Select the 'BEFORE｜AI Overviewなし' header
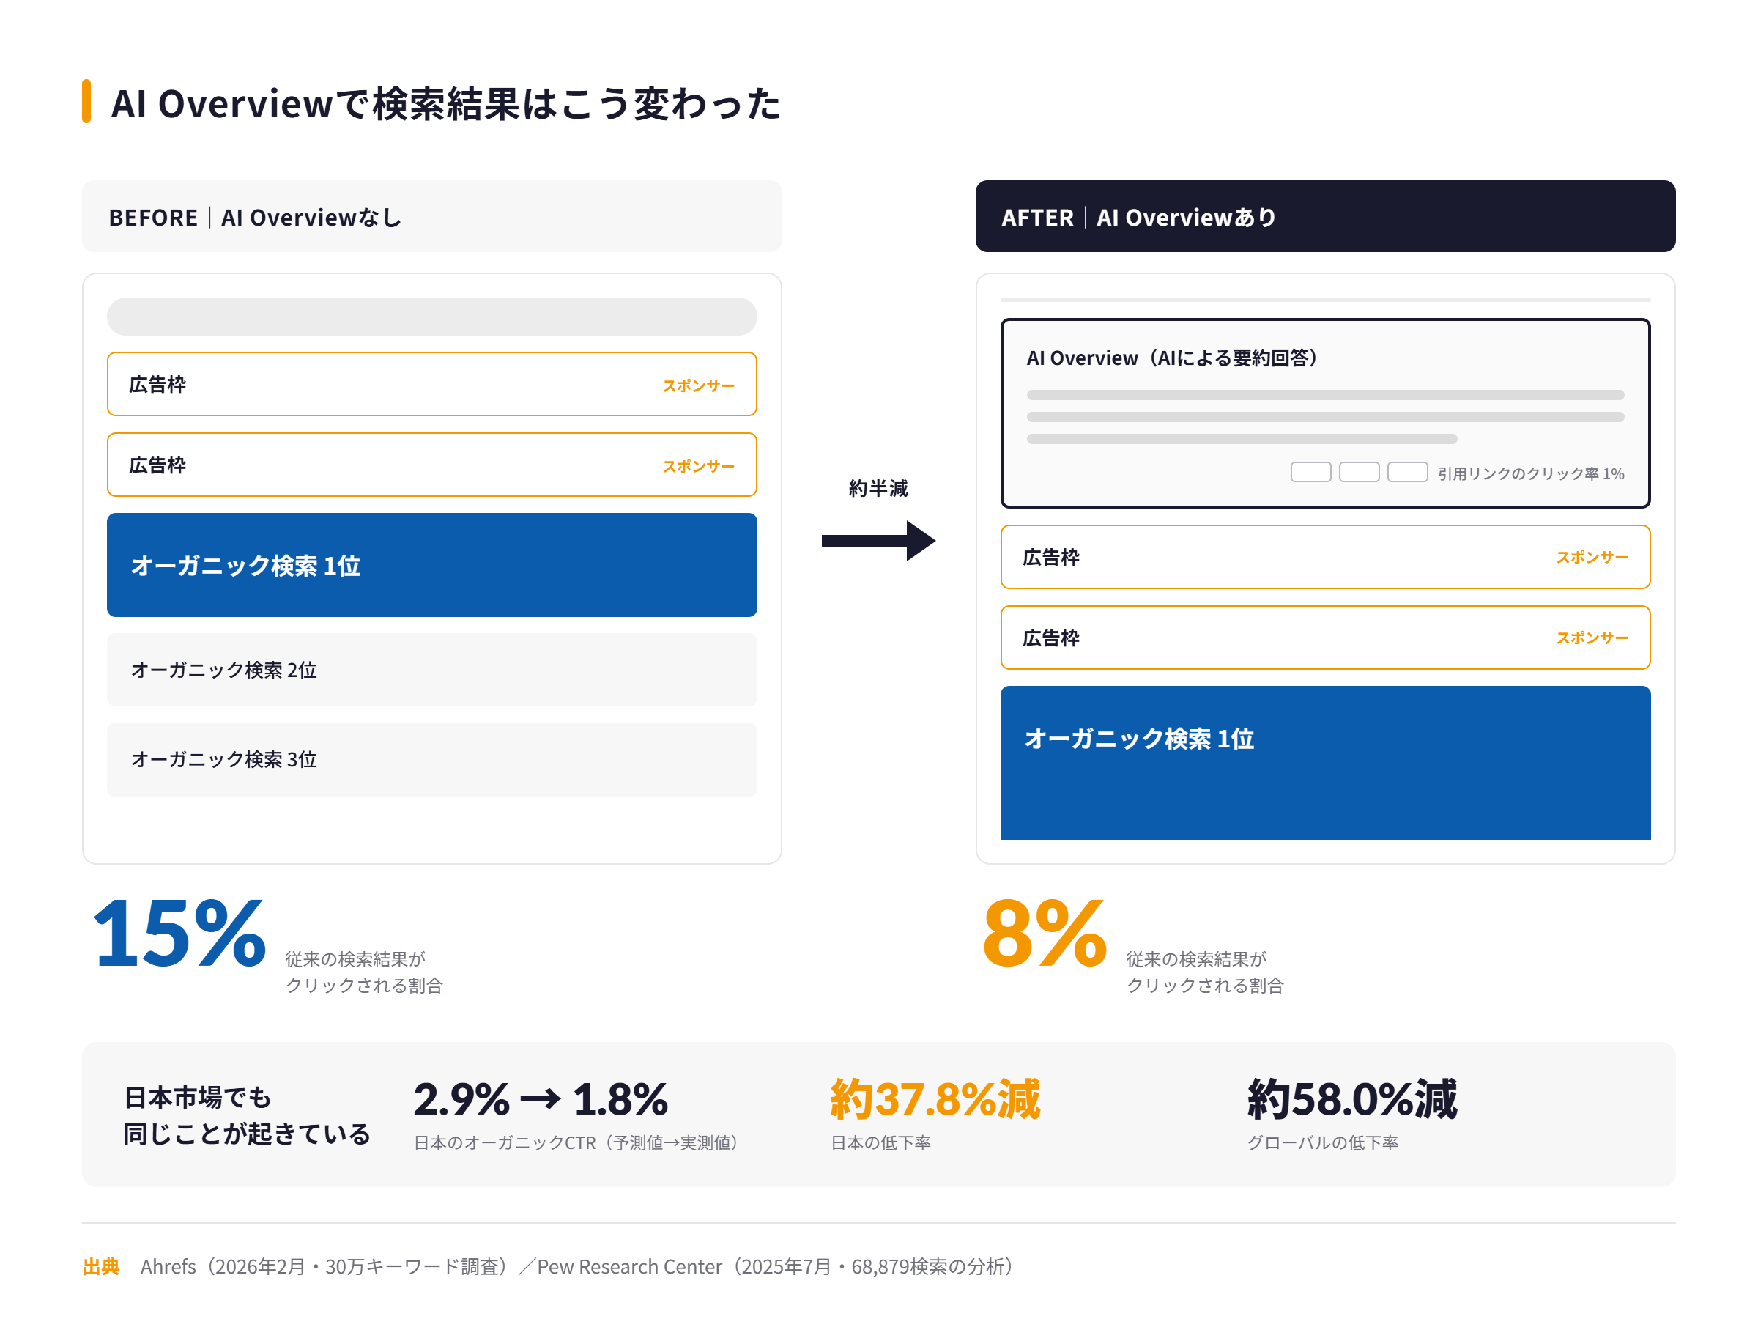This screenshot has height=1341, width=1758. pyautogui.click(x=431, y=216)
